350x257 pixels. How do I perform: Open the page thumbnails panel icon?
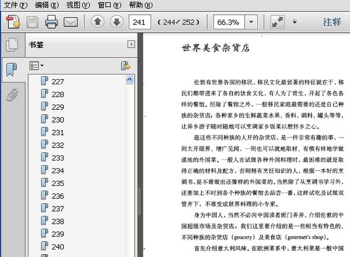coord(11,45)
